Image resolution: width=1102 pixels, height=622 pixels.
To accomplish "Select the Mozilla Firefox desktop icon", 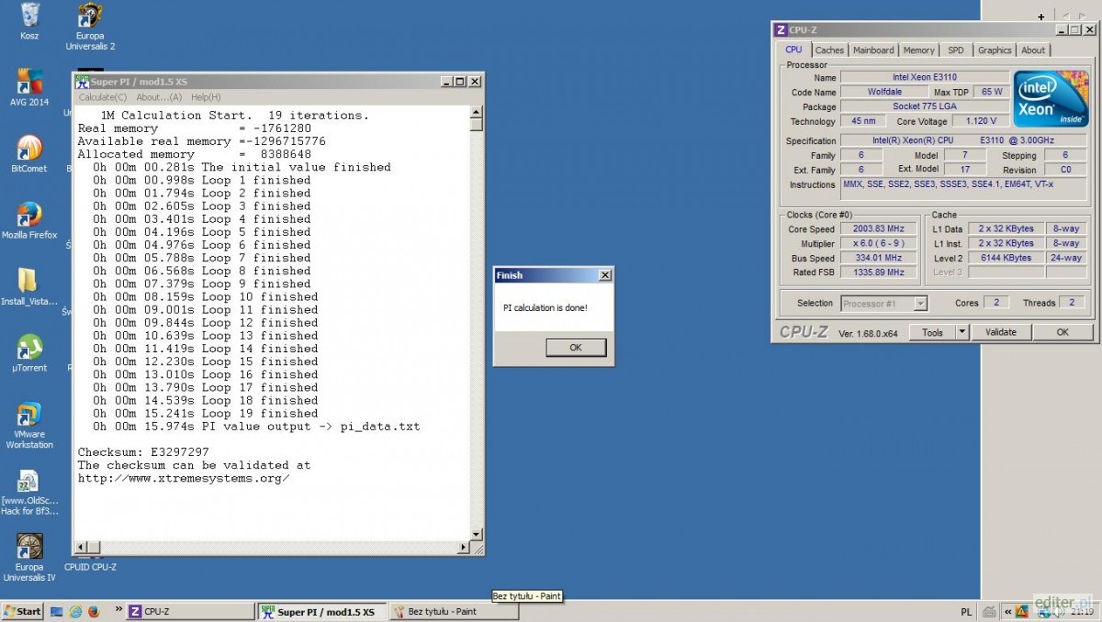I will pyautogui.click(x=29, y=220).
